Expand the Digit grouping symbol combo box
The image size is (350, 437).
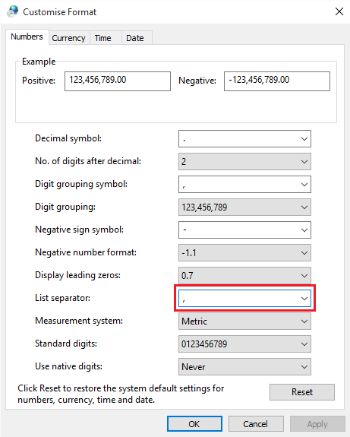click(x=244, y=184)
